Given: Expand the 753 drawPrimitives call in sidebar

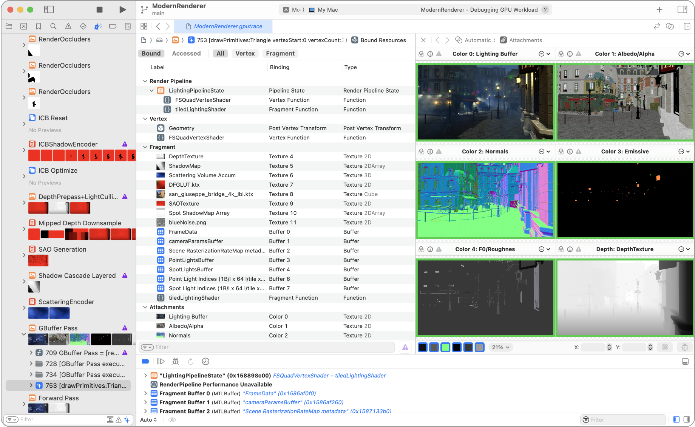Looking at the screenshot, I should (x=31, y=385).
